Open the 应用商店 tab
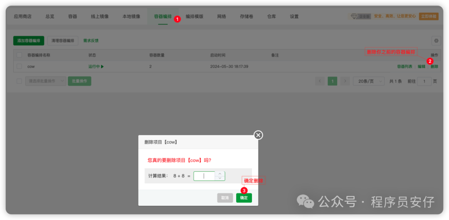The height and width of the screenshot is (220, 449). pyautogui.click(x=22, y=16)
